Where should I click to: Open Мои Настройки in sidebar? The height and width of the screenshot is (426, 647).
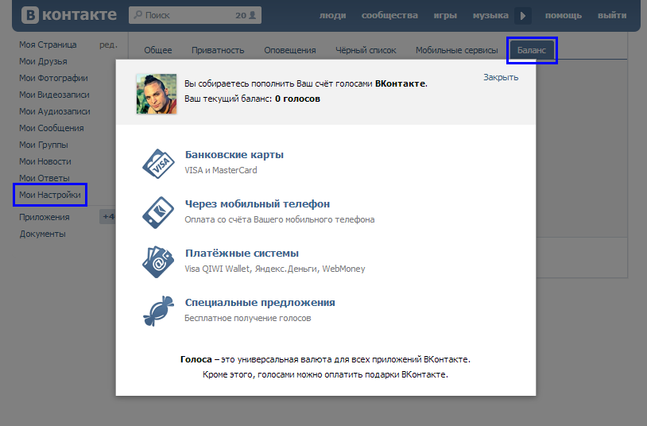pos(50,195)
